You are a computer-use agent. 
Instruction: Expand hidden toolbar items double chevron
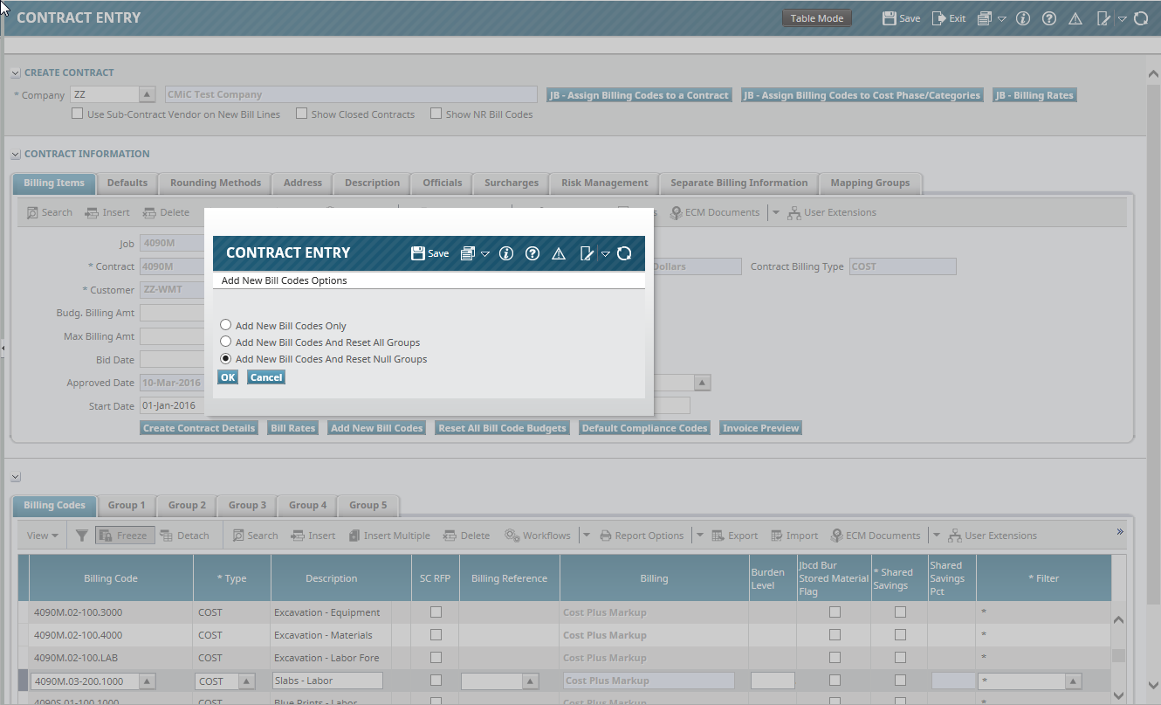pyautogui.click(x=1120, y=531)
